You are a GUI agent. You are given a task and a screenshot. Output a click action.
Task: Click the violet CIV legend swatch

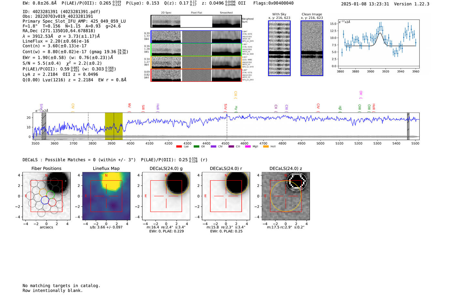(213, 147)
